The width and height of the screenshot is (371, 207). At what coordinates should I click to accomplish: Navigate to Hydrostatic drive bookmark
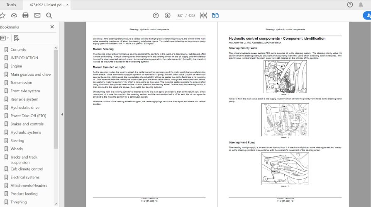pos(25,107)
